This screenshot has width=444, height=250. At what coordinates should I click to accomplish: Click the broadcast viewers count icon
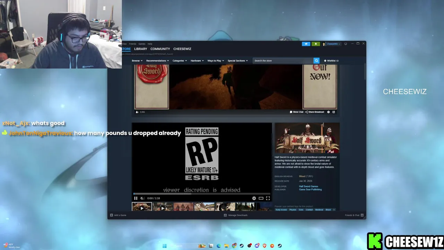point(137,112)
